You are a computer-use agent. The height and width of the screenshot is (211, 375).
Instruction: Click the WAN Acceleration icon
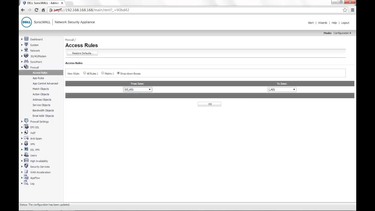(x=26, y=172)
